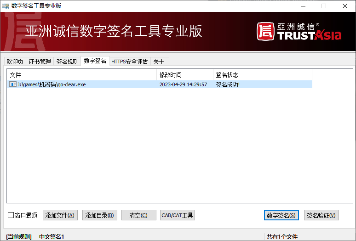Screen dimensions: 356x241
Task: Click the 添加文件(A) button
Action: point(60,215)
